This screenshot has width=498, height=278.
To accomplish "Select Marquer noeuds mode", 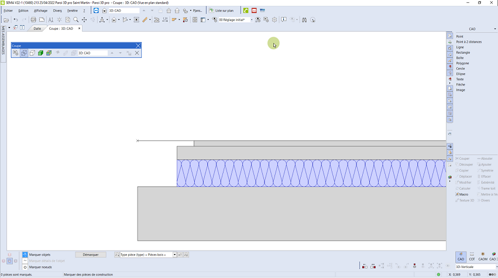I will pyautogui.click(x=39, y=267).
